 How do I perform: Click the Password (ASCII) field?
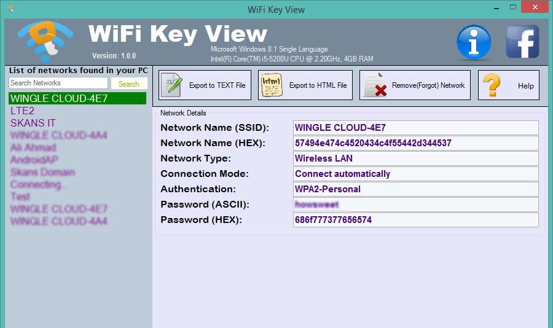(415, 205)
